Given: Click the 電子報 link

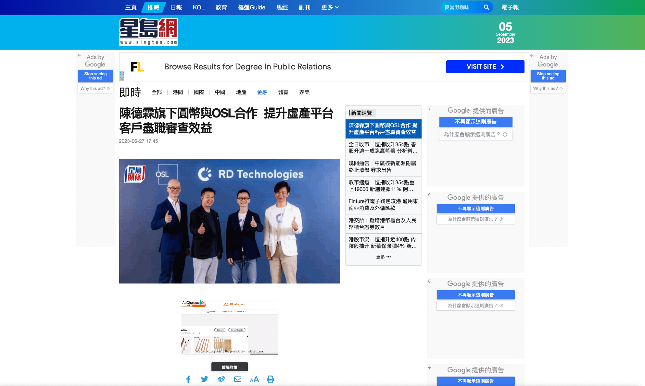Looking at the screenshot, I should 510,7.
